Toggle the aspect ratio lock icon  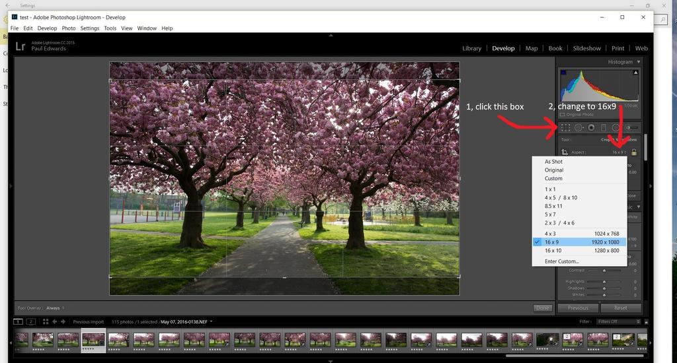click(x=633, y=152)
